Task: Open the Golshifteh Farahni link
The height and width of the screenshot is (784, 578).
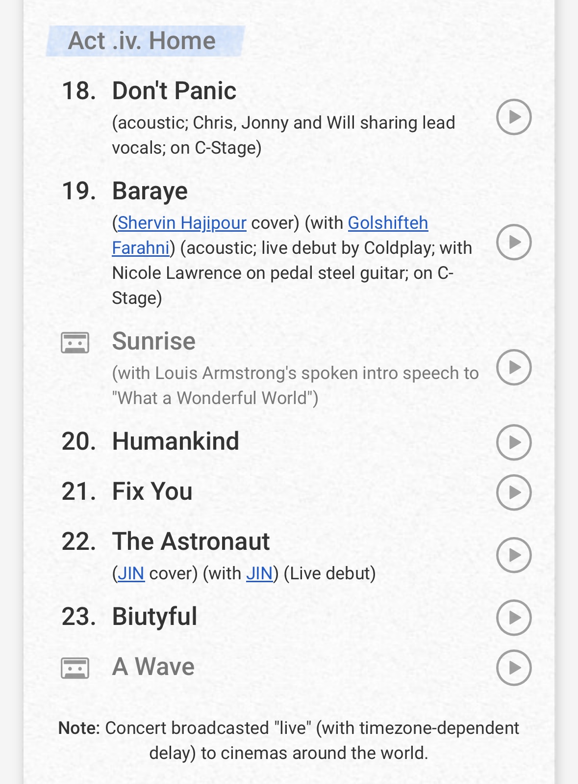Action: pyautogui.click(x=388, y=223)
